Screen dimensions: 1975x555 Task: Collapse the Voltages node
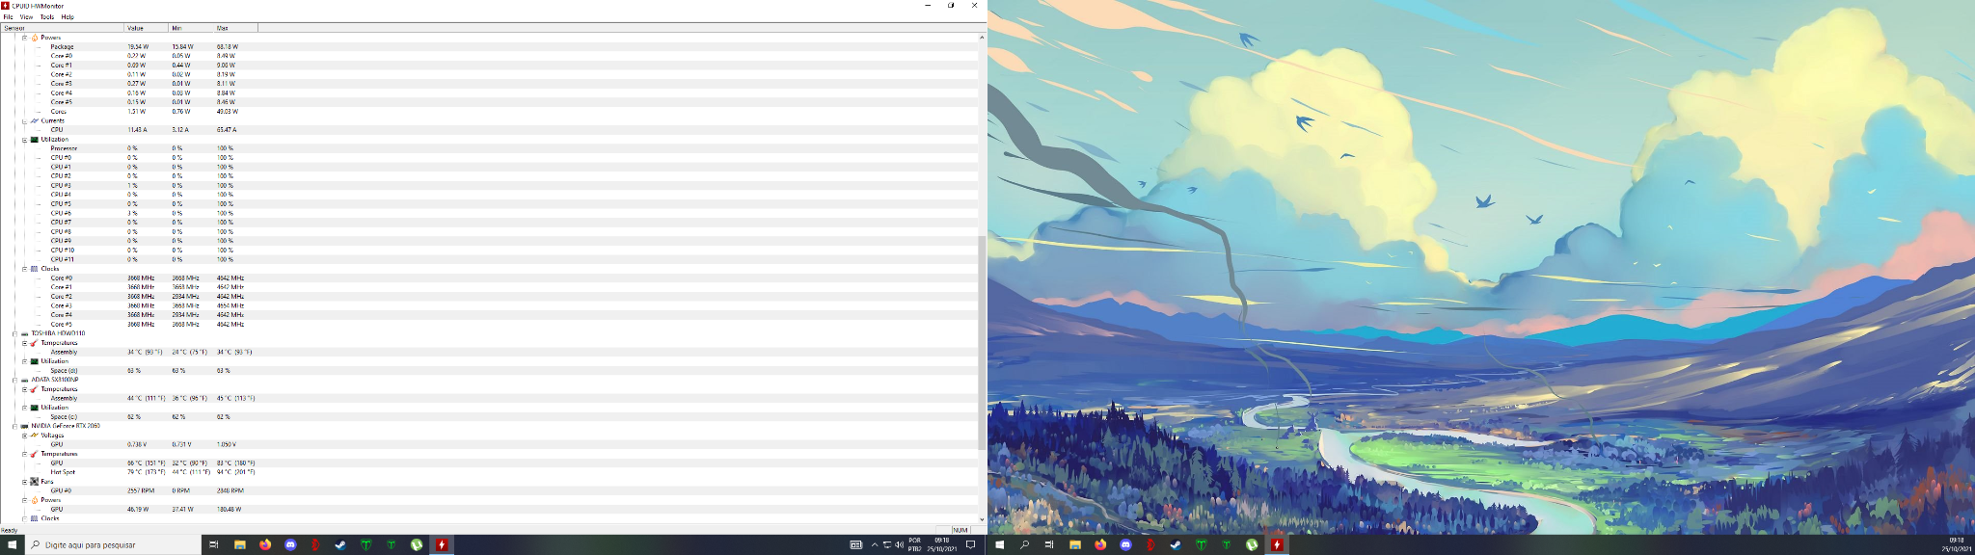[x=25, y=436]
